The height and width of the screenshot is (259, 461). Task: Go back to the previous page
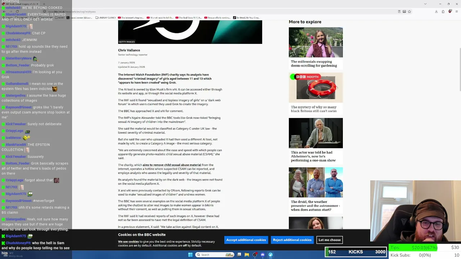4,12
